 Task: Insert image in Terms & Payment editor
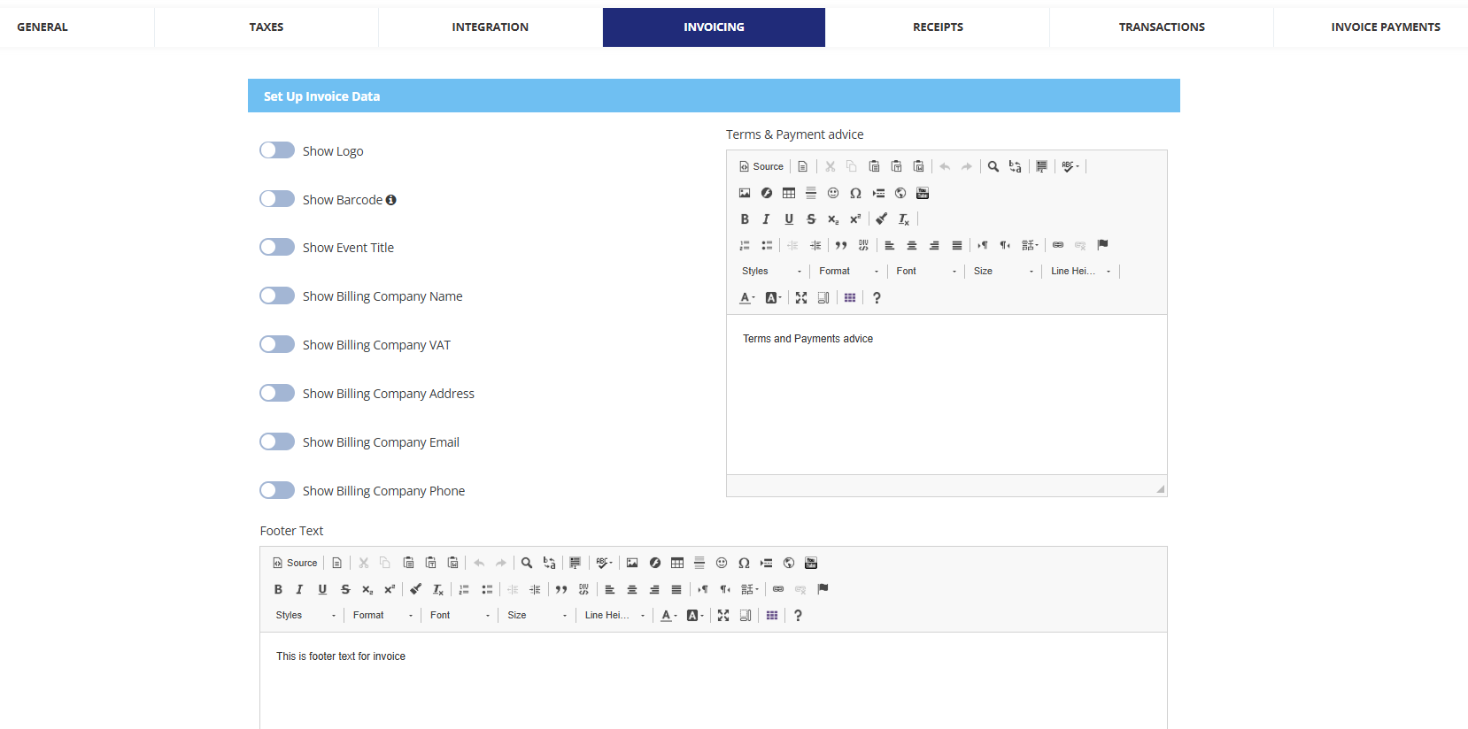(745, 193)
